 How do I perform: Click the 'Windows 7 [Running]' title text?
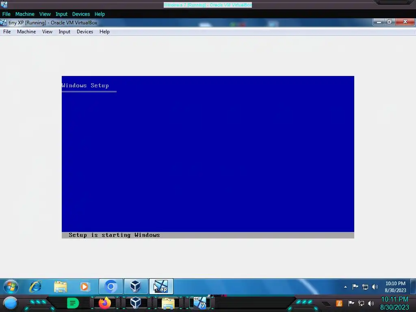(x=208, y=5)
